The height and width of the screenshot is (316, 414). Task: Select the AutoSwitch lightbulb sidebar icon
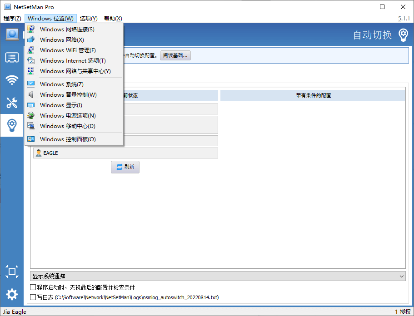[x=12, y=125]
